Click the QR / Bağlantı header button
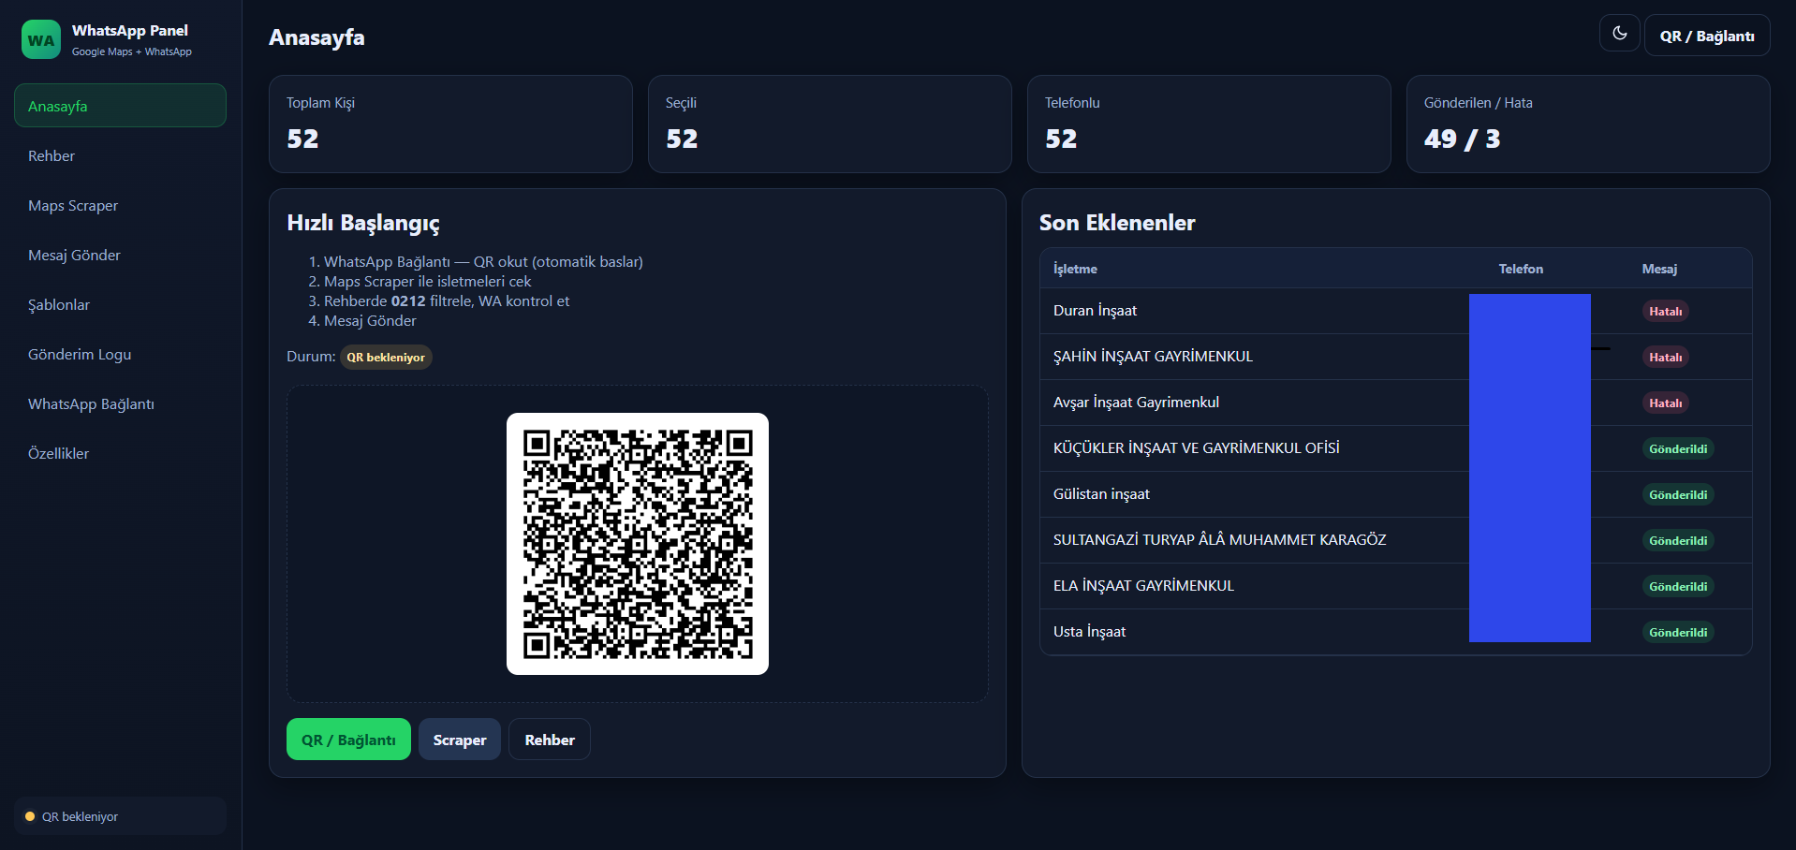 1707,36
